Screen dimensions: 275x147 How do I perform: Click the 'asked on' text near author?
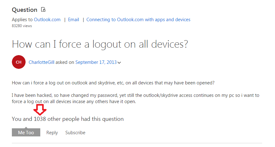pos(65,62)
